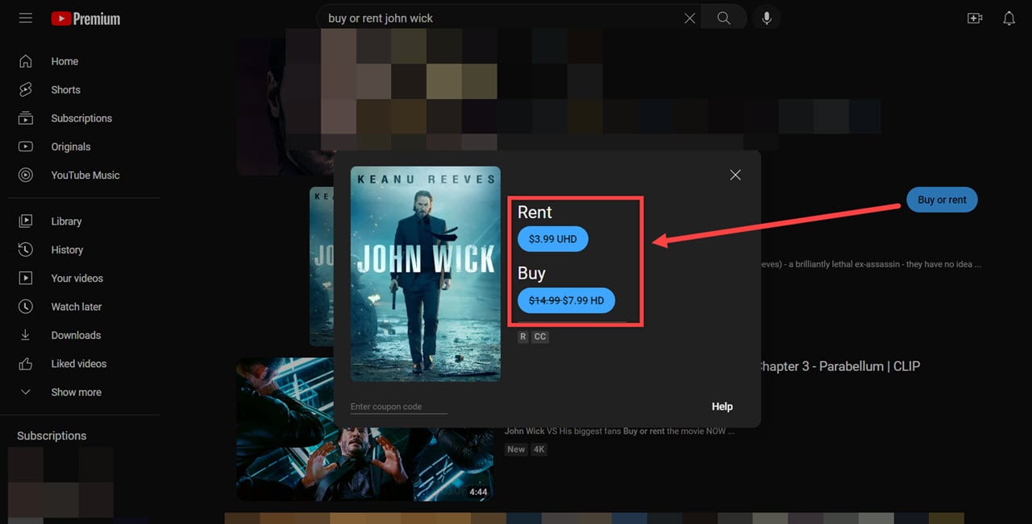The image size is (1032, 524).
Task: Open Help in the purchase dialog
Action: pos(722,406)
